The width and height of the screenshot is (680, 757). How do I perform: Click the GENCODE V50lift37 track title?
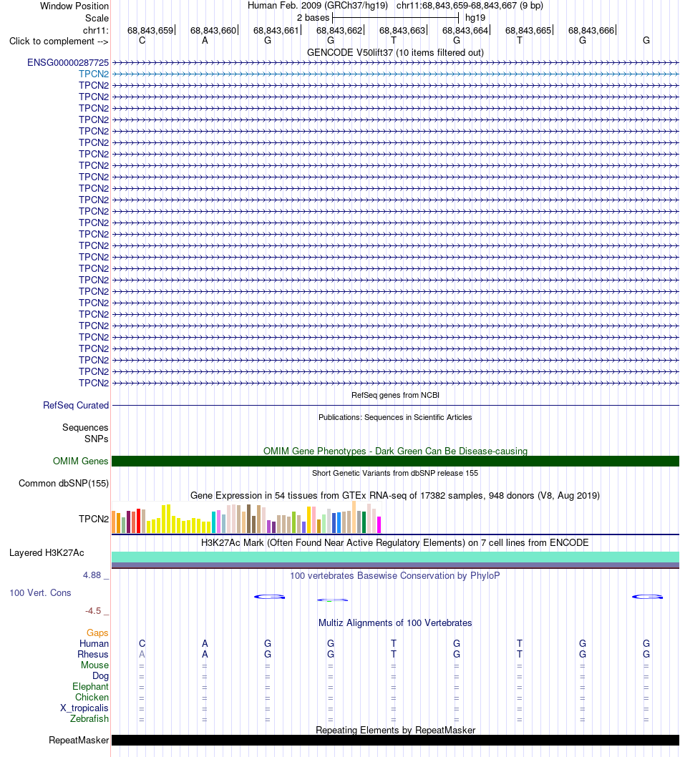tap(395, 53)
